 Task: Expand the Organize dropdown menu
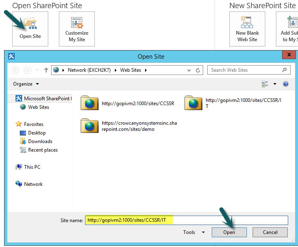tap(26, 84)
